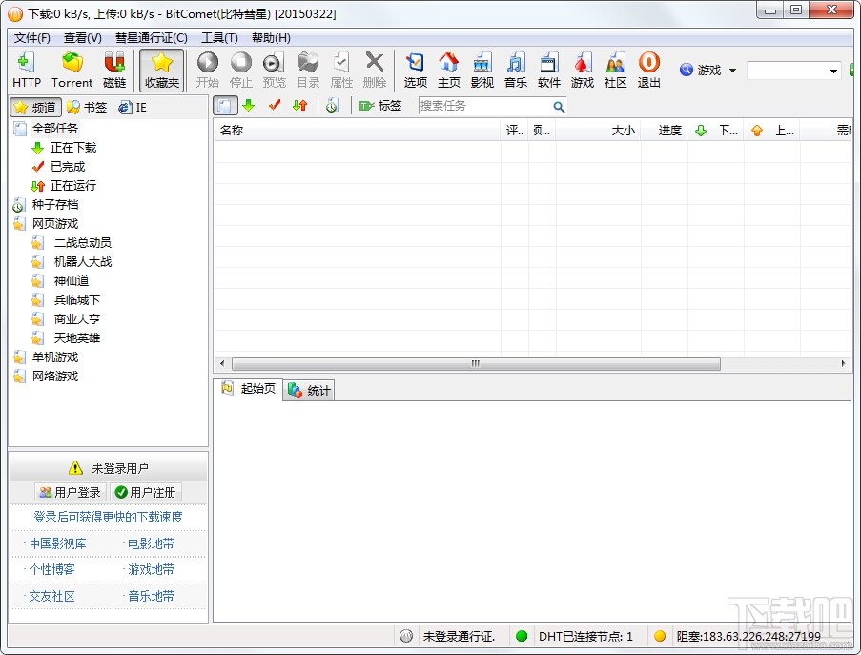Click the 停止 stop task icon
The height and width of the screenshot is (655, 861).
240,71
